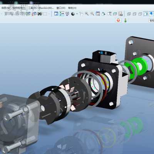Launch the view manager icon
The height and width of the screenshot is (154, 154).
click(121, 14)
